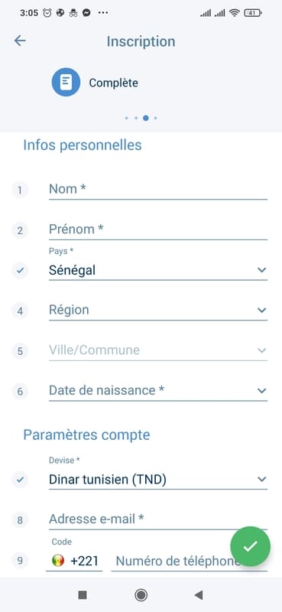Viewport: 282px width, 612px height.
Task: Tap the Senegal flag icon
Action: click(x=58, y=561)
